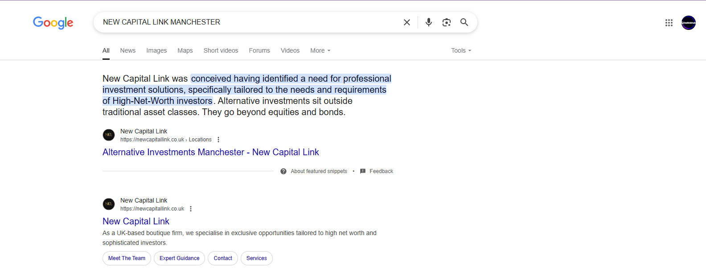Click the newcapitallink.co.uk › Locations URL
706x273 pixels.
[x=166, y=140]
